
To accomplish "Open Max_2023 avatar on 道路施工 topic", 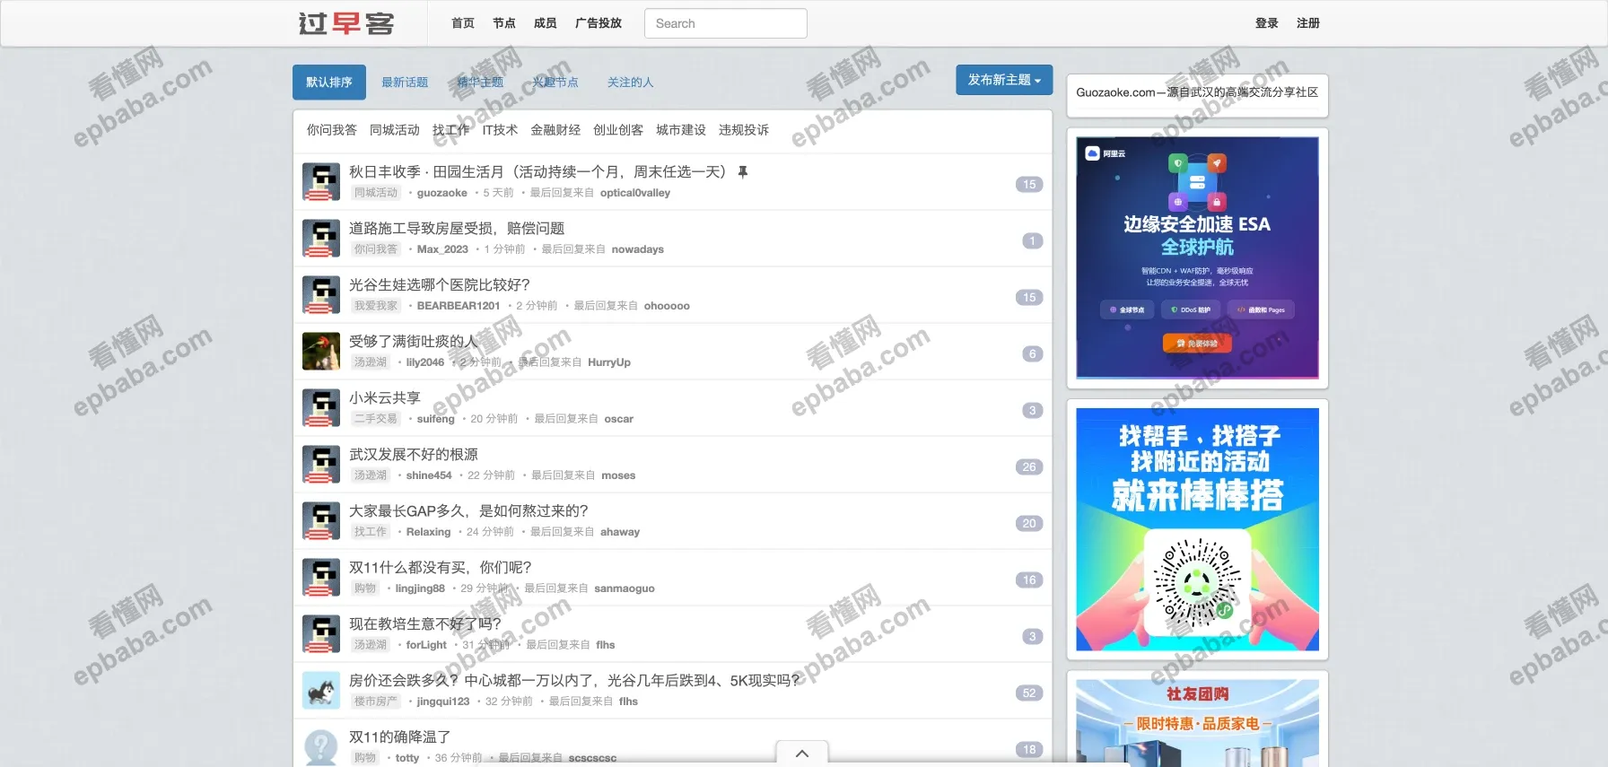I will [321, 238].
